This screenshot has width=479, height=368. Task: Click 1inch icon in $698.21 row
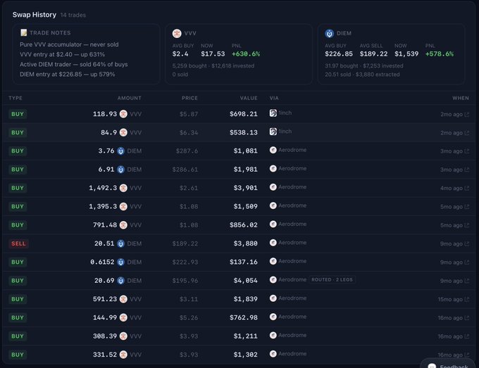pos(273,113)
